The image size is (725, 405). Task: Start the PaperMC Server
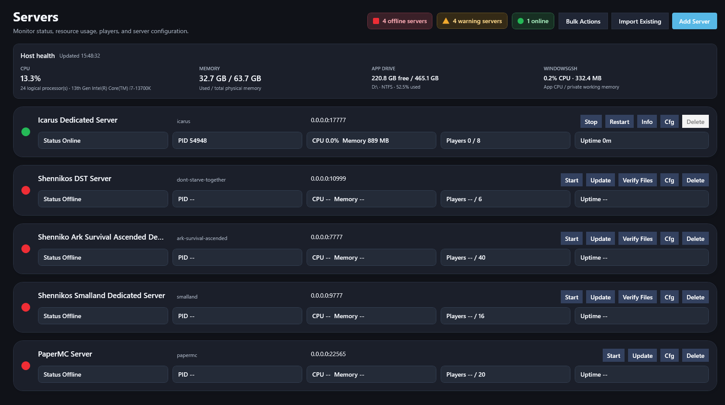613,356
